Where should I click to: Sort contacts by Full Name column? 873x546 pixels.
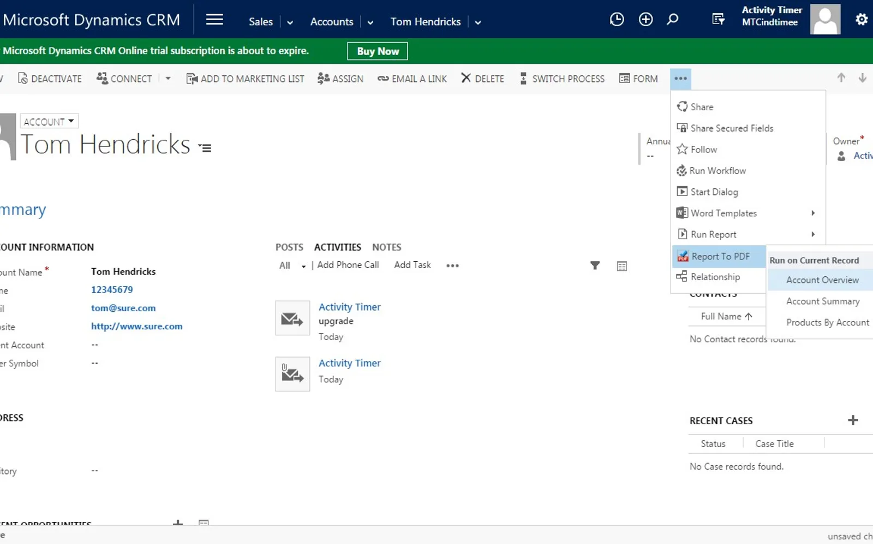(x=726, y=317)
